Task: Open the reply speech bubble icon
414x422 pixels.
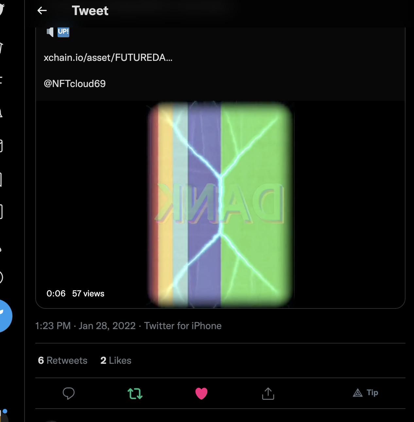Action: point(69,393)
